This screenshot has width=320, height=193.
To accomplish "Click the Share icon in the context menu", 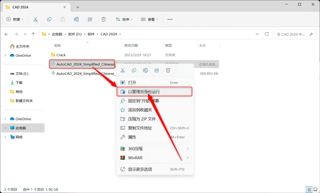I will pyautogui.click(x=157, y=70).
